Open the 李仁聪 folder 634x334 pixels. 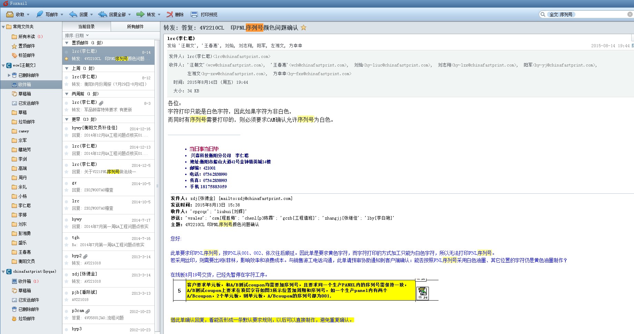click(21, 205)
